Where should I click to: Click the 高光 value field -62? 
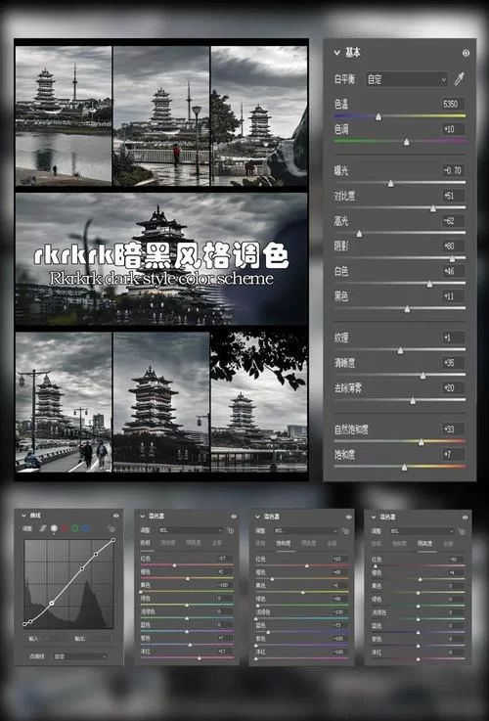pos(453,221)
